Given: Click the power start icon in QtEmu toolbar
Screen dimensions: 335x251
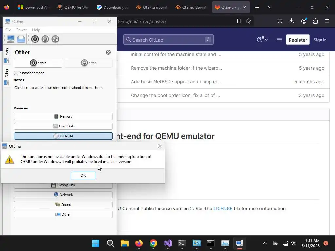Looking at the screenshot, I should pyautogui.click(x=35, y=39).
